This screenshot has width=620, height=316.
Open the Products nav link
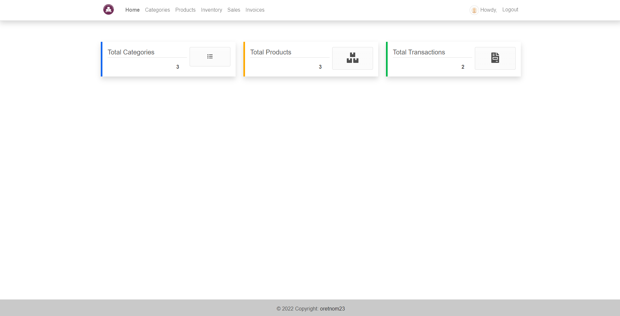tap(185, 10)
